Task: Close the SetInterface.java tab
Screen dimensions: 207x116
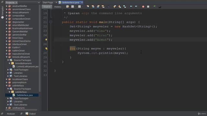Action: tap(82, 2)
